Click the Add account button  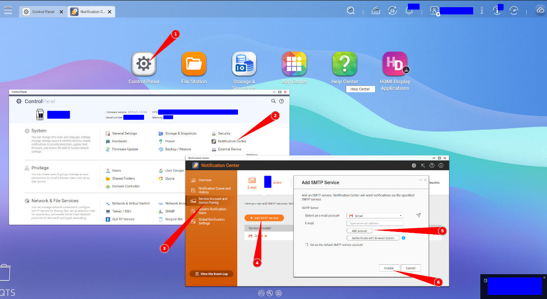(x=359, y=231)
